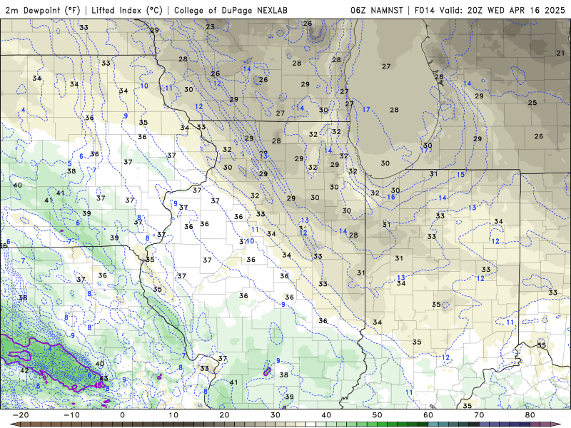Screen dimensions: 571x428
Task: Click the black dewpoint value "23"
Action: (210, 26)
